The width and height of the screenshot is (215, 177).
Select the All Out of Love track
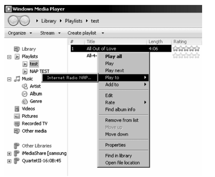121,48
